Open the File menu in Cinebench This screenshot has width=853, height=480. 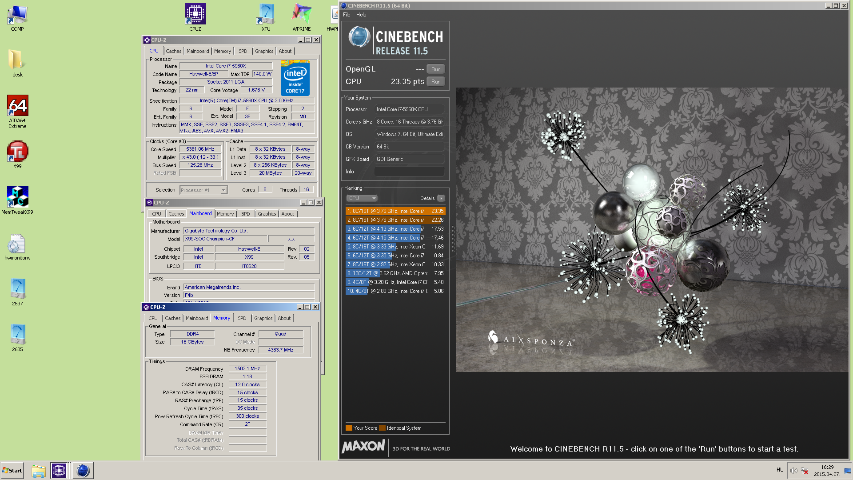pyautogui.click(x=347, y=15)
